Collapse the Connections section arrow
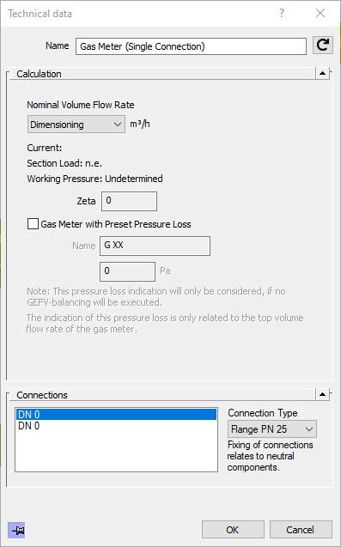341x547 pixels. point(322,394)
